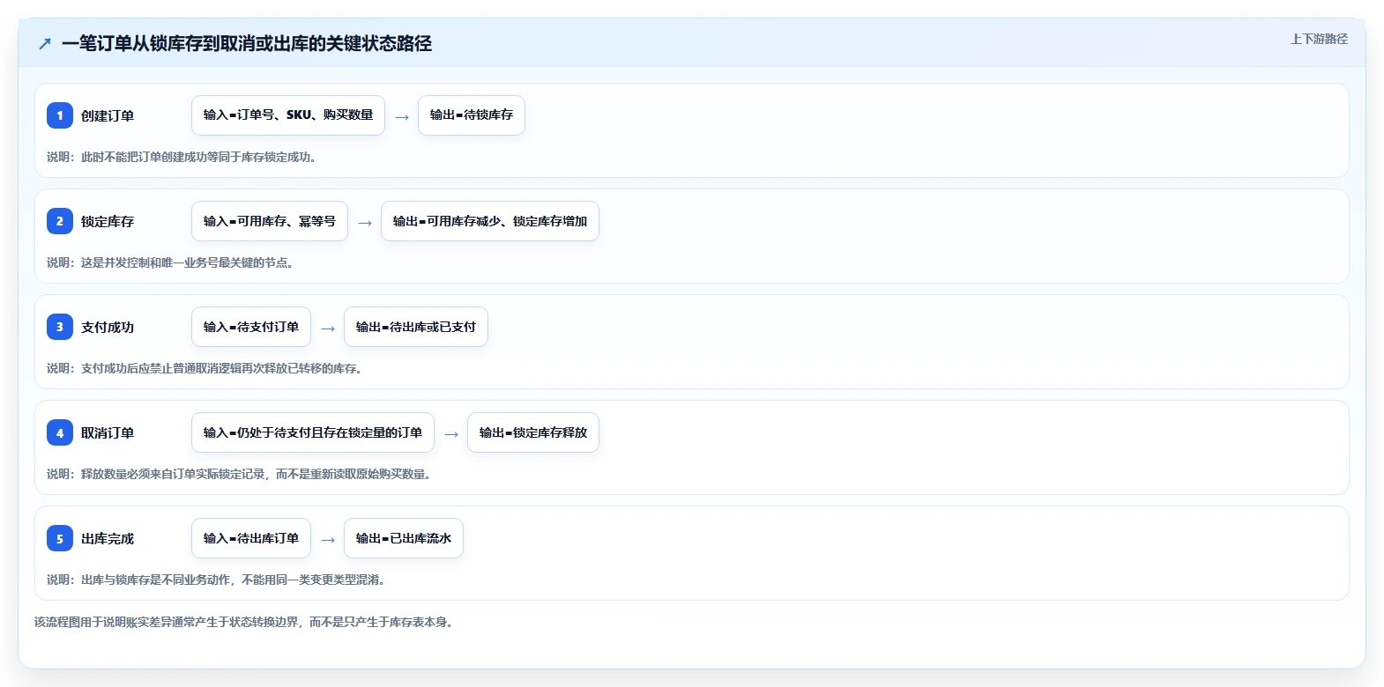
Task: Click the footer text about 账实差异
Action: pyautogui.click(x=243, y=622)
